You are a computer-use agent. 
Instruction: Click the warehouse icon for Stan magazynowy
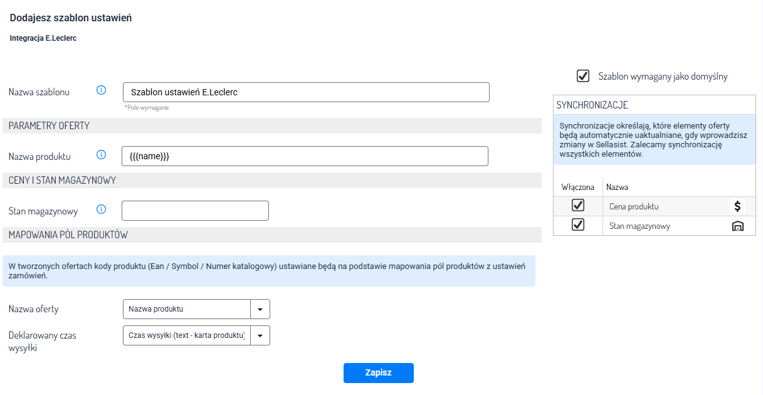tap(737, 226)
